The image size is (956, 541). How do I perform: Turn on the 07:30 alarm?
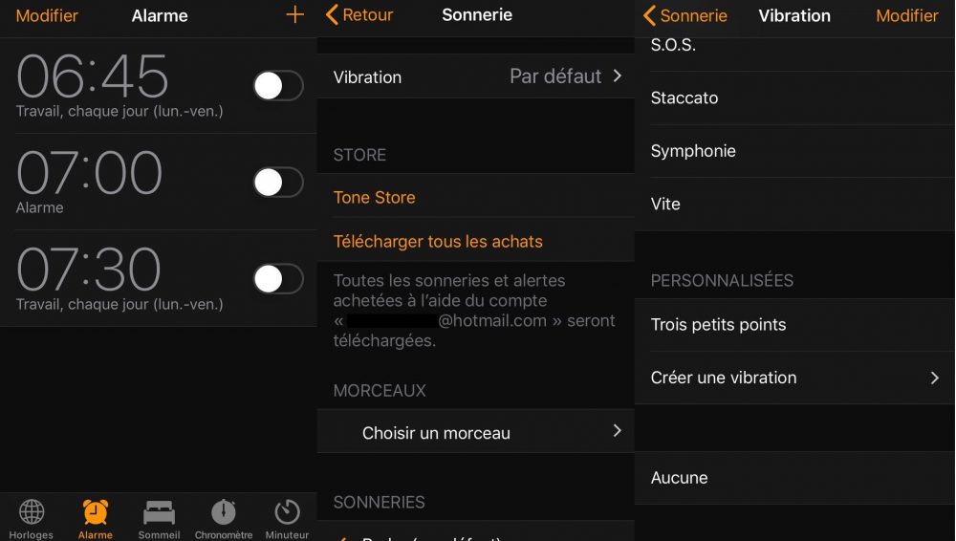pyautogui.click(x=278, y=279)
